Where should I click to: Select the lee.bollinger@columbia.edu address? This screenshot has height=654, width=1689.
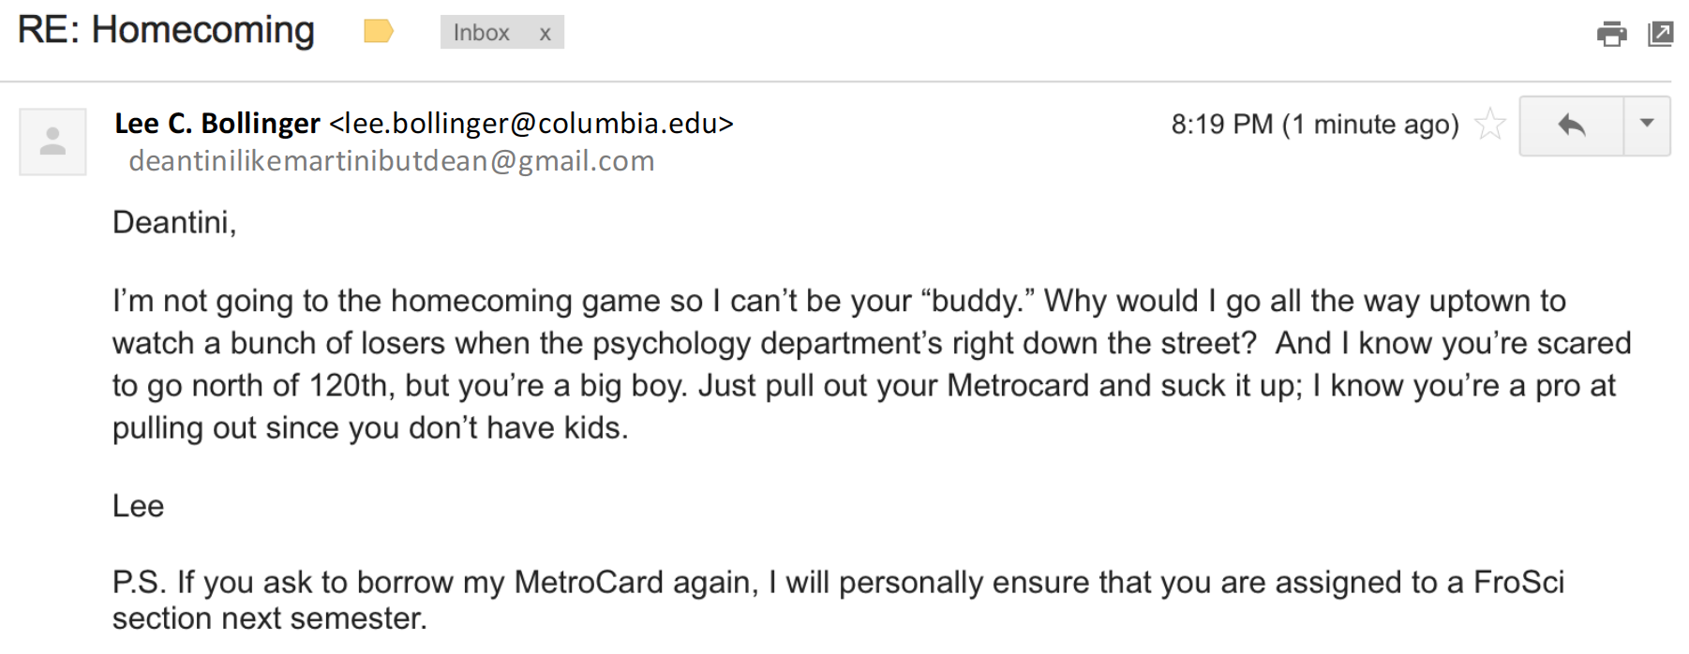pyautogui.click(x=531, y=123)
